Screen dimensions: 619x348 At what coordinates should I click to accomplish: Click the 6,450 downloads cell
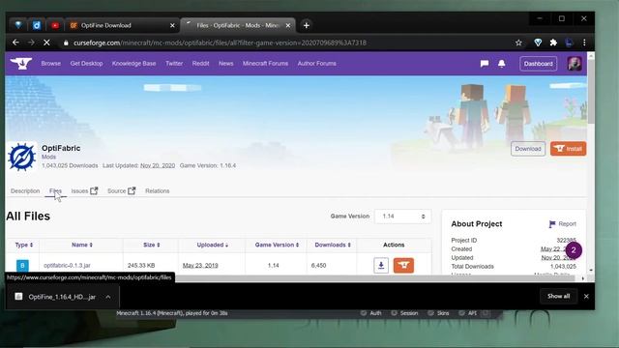(318, 266)
